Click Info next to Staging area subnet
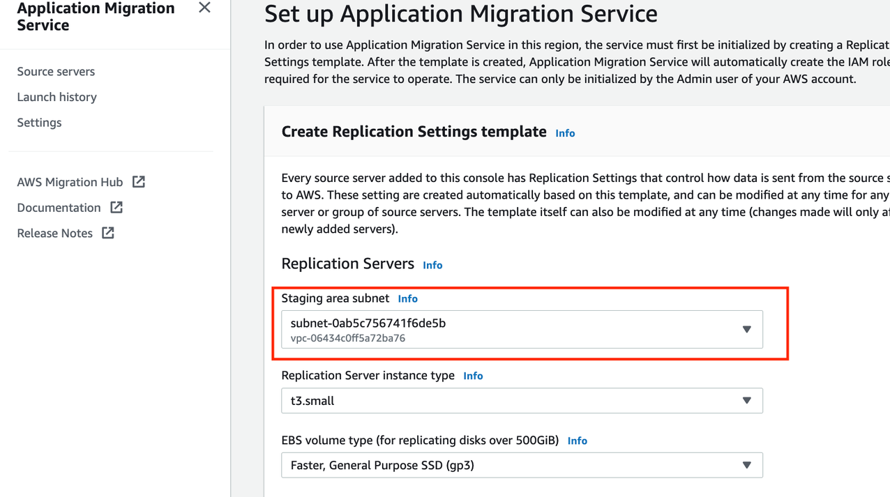Screen dimensions: 890x497 407,298
